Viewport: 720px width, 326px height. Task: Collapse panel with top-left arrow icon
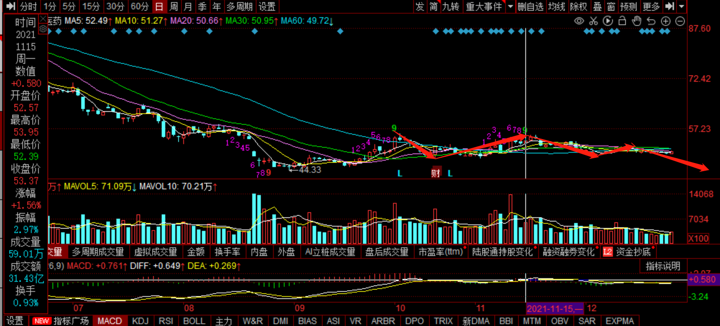coord(11,7)
